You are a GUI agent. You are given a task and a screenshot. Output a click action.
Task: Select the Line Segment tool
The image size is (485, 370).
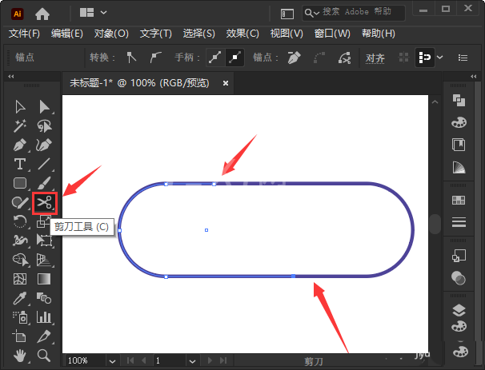click(x=44, y=164)
